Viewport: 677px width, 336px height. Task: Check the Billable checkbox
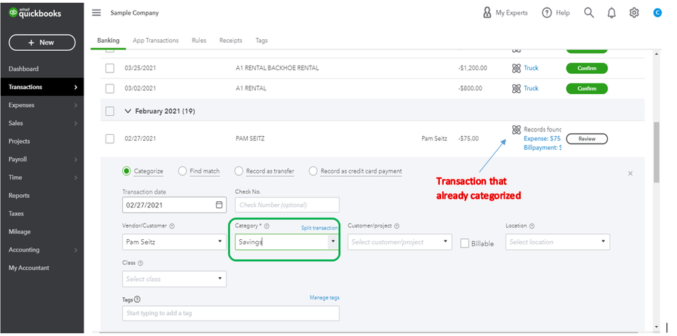(465, 243)
